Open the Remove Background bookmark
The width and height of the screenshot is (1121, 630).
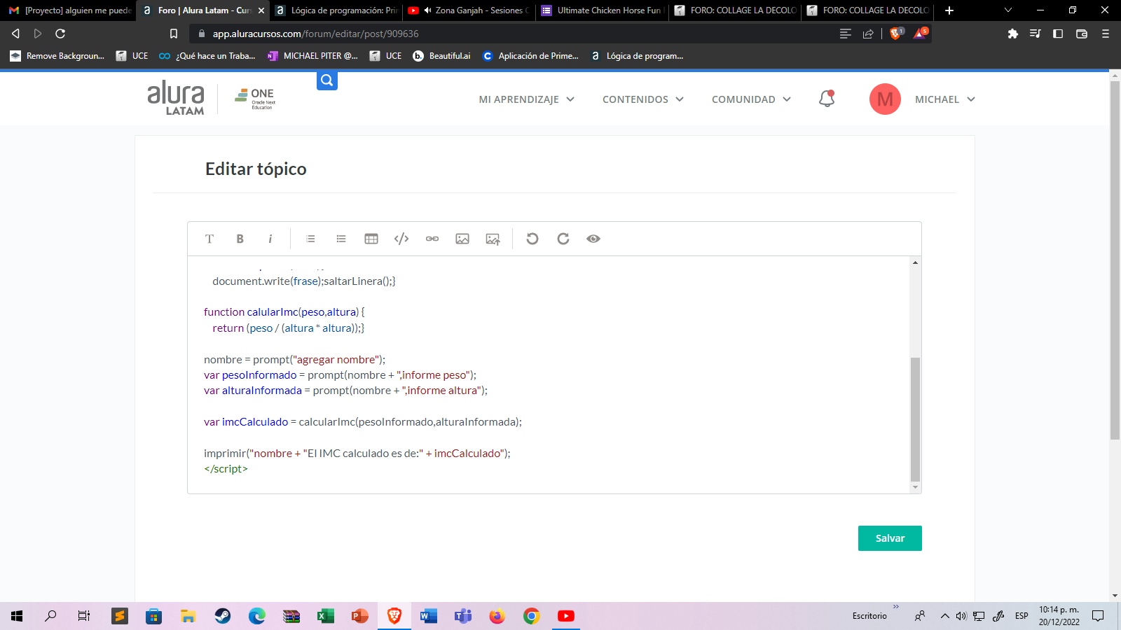click(x=57, y=56)
